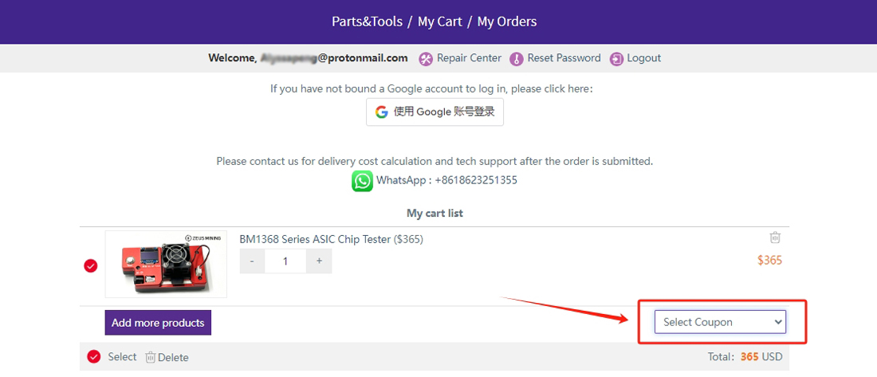Image resolution: width=877 pixels, height=377 pixels.
Task: Open the ASIC Chip Tester product thumbnail
Action: coord(166,264)
